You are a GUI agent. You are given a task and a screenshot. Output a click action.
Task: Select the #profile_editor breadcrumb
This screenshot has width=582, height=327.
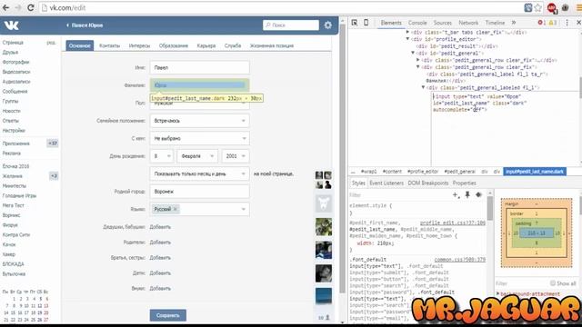423,172
